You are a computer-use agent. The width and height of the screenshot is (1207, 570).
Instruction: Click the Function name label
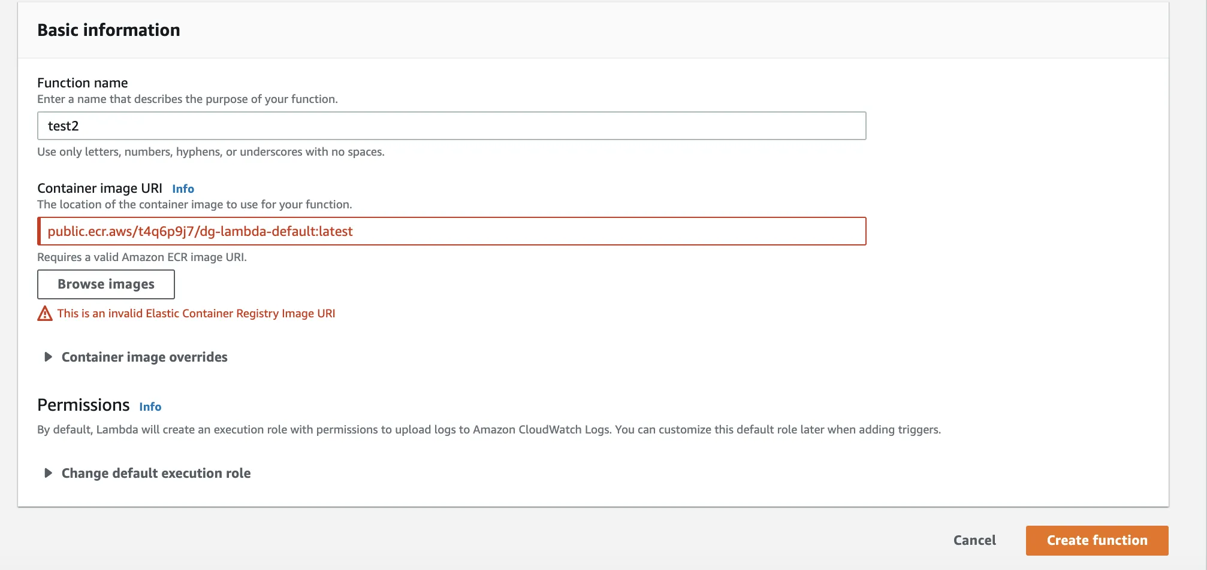(83, 83)
